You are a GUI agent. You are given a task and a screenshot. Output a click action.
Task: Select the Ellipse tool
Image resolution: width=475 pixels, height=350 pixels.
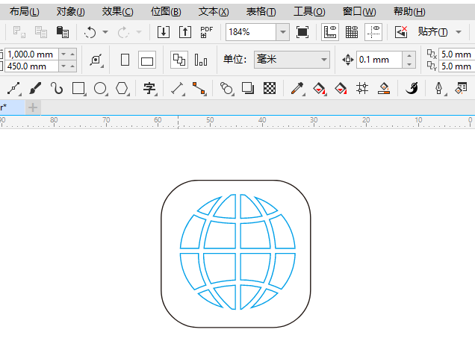tap(100, 88)
